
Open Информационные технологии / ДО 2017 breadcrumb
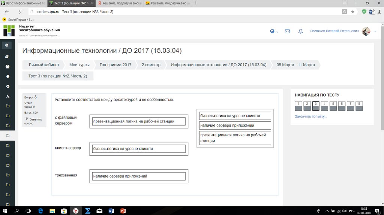pos(219,65)
